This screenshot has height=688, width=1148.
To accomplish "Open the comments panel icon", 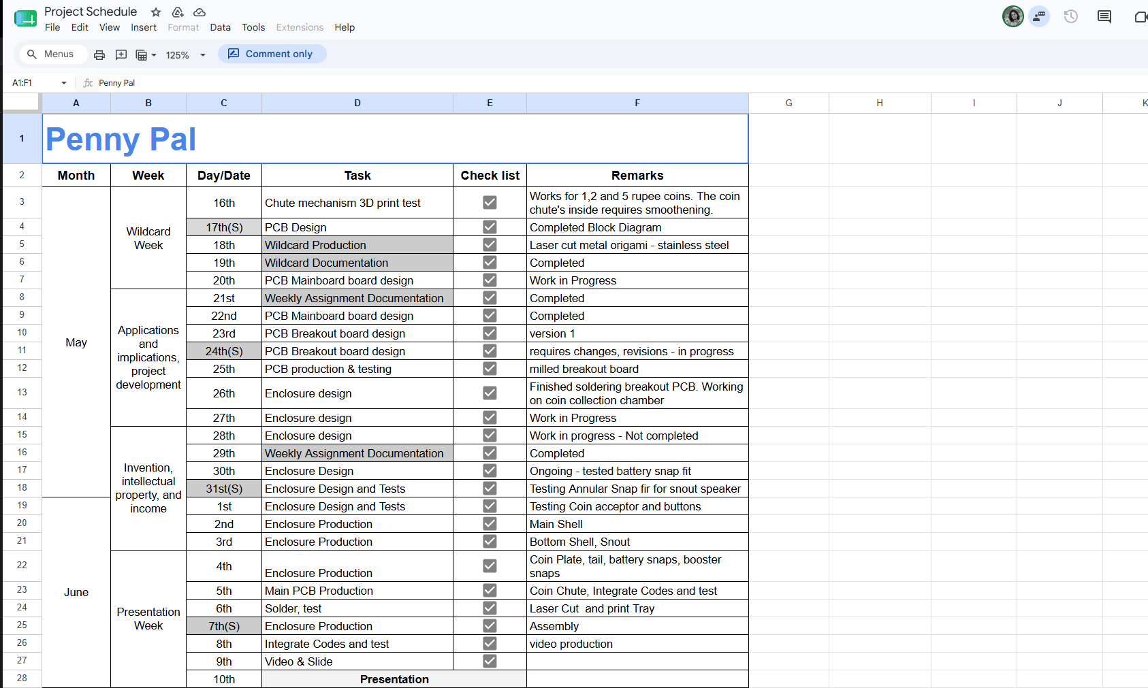I will pos(1104,16).
